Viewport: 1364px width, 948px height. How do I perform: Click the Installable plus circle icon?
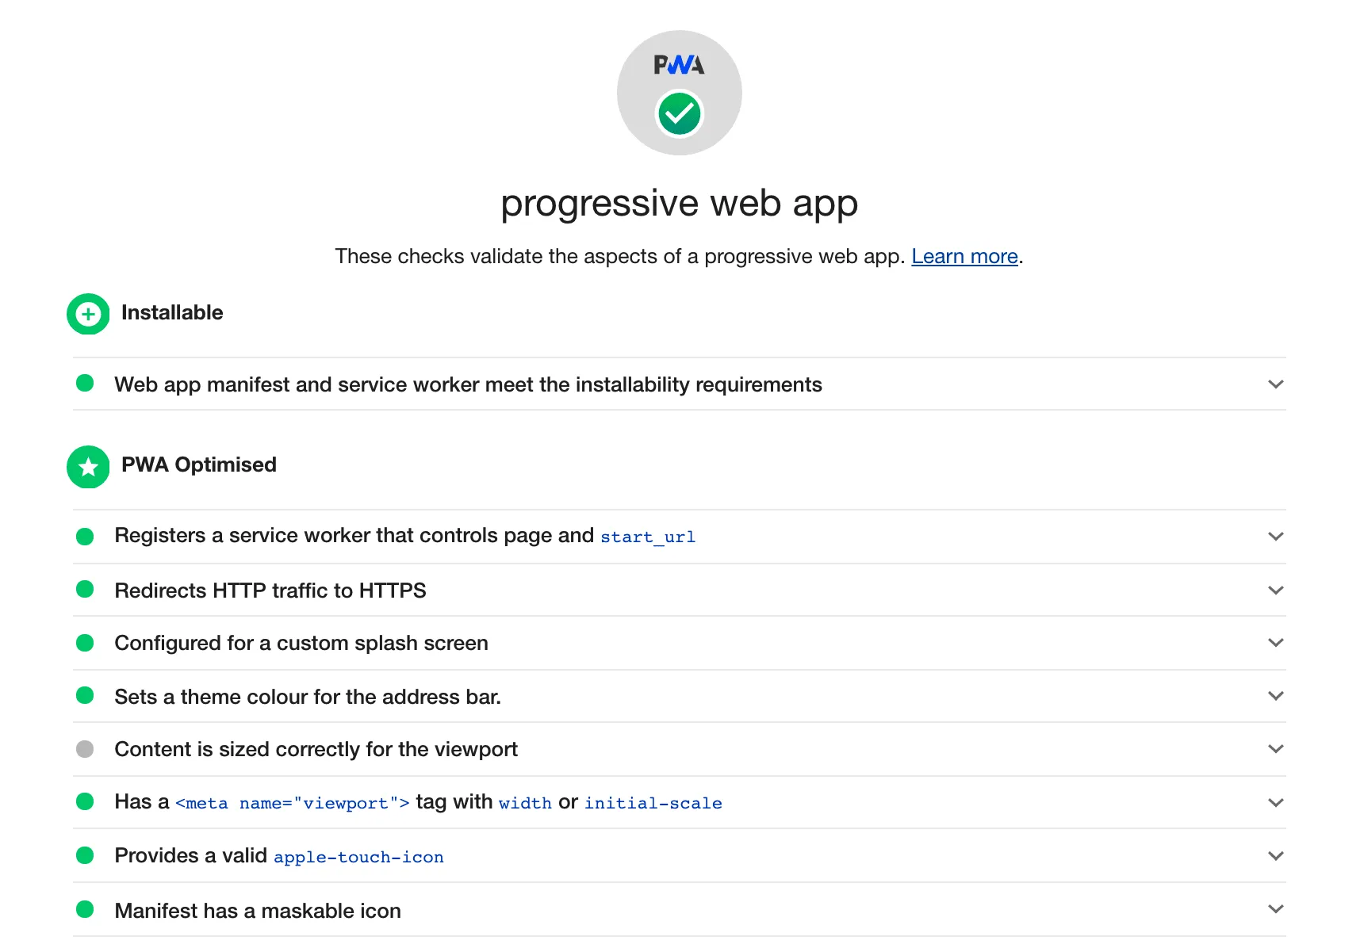88,314
